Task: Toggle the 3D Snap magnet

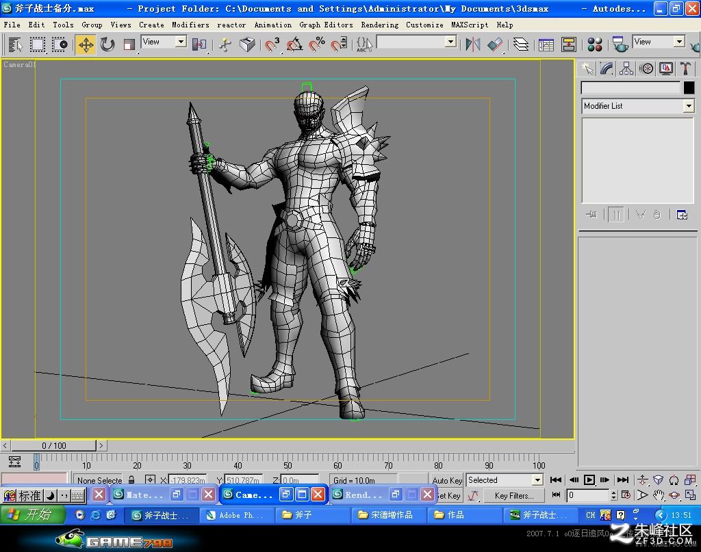Action: [272, 44]
